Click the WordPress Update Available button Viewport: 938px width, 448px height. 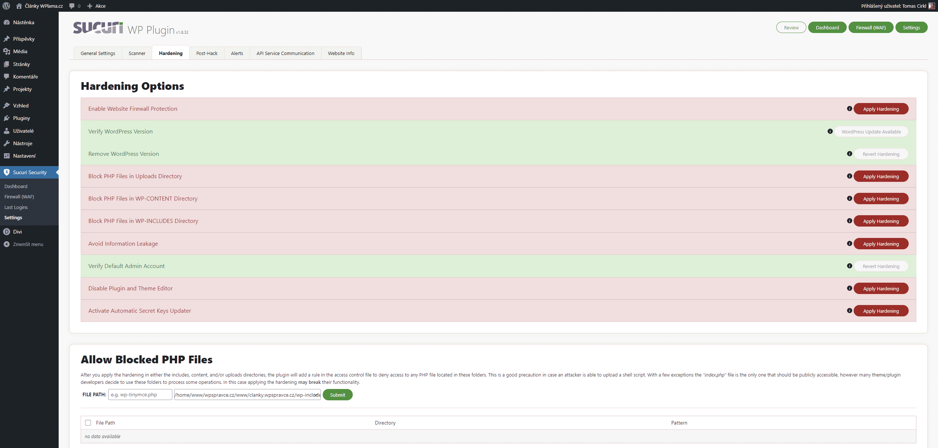[x=871, y=132]
